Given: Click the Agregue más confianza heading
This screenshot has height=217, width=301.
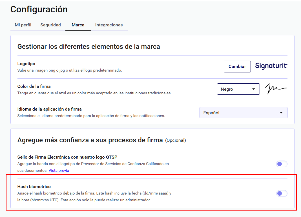Looking at the screenshot, I should click(90, 140).
